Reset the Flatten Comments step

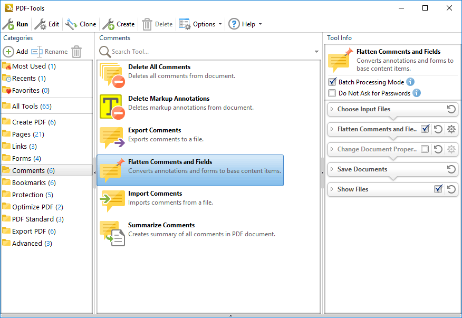438,129
